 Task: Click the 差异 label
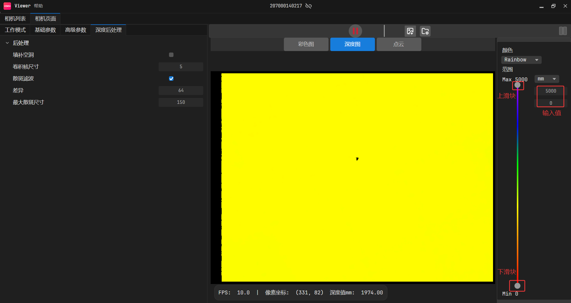point(18,91)
